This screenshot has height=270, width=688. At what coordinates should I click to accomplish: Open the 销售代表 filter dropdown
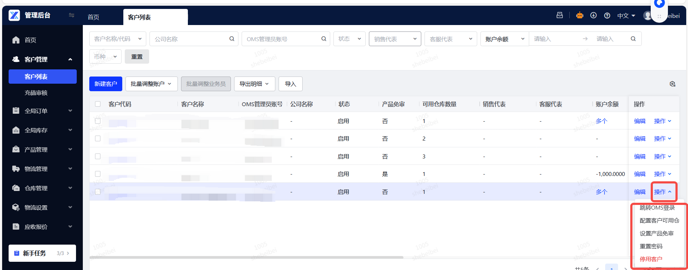click(x=395, y=39)
